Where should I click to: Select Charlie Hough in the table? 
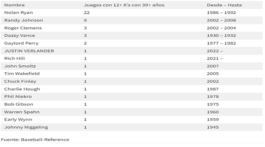[22, 89]
